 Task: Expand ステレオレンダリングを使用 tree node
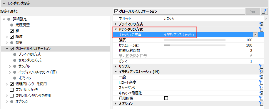[x=7, y=95]
